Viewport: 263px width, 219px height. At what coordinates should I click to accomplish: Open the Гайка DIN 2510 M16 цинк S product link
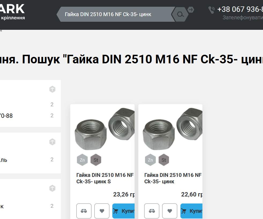(105, 178)
